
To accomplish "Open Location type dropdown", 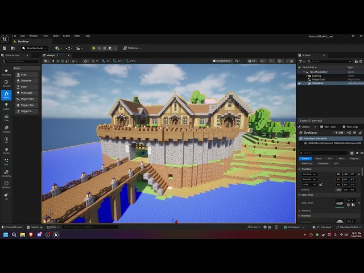I will (x=309, y=174).
